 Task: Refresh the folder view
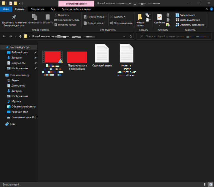(131, 36)
